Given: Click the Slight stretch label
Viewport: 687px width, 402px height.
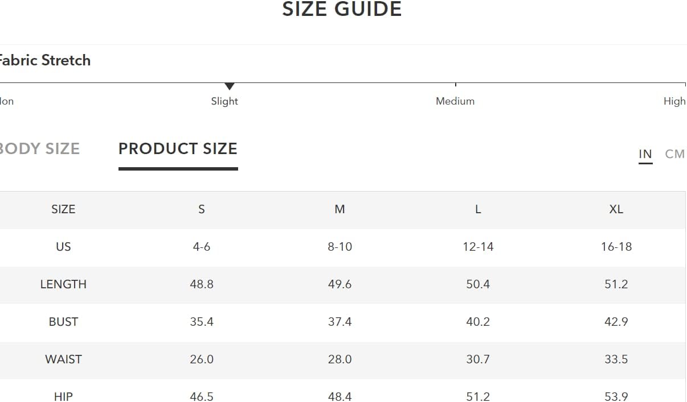Looking at the screenshot, I should click(x=224, y=101).
